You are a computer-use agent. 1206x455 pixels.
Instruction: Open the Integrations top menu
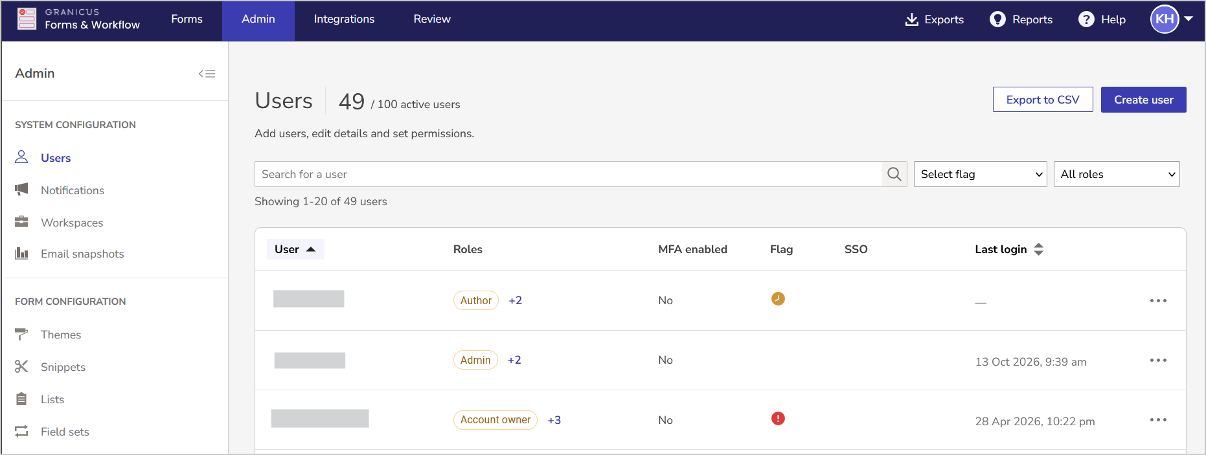[x=344, y=19]
